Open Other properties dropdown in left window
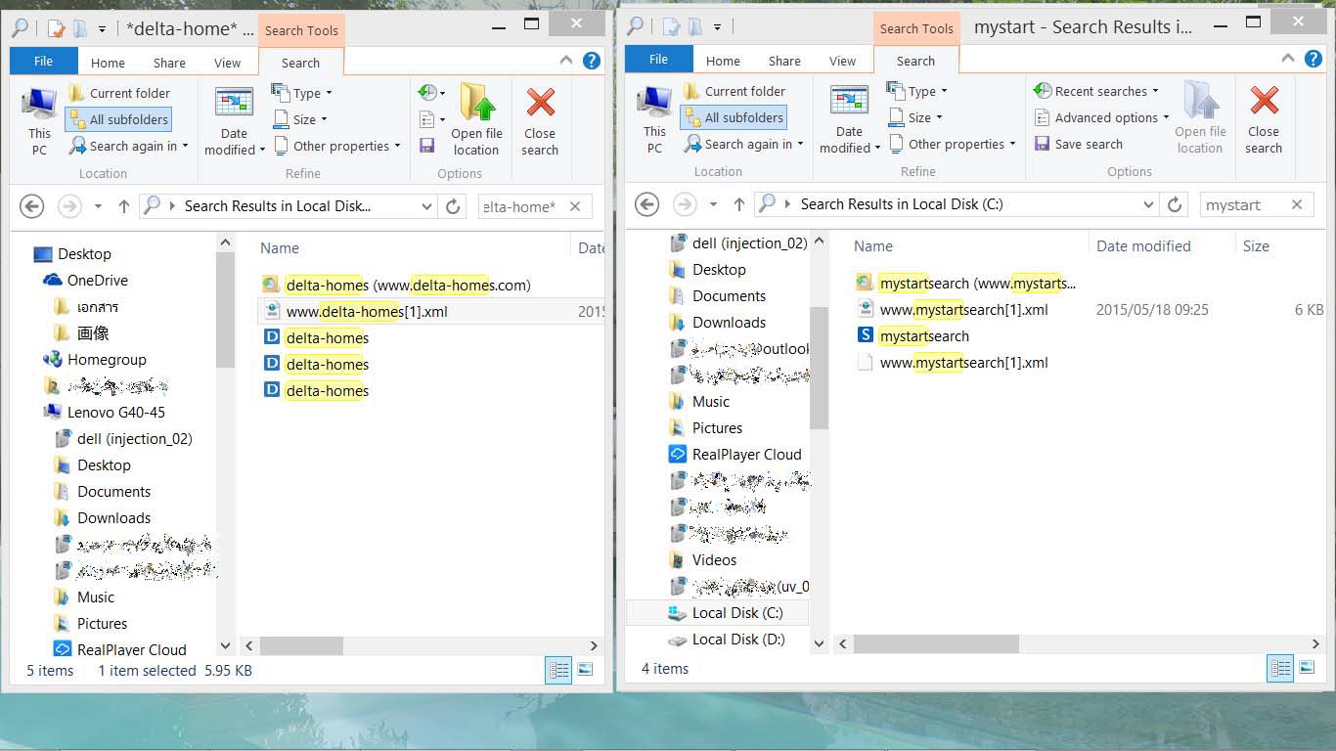1336x751 pixels. click(336, 146)
